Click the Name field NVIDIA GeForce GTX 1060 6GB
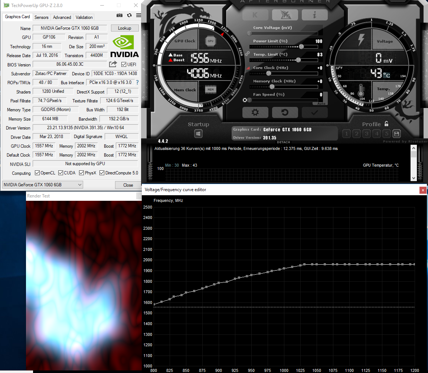428x373 pixels. (70, 28)
